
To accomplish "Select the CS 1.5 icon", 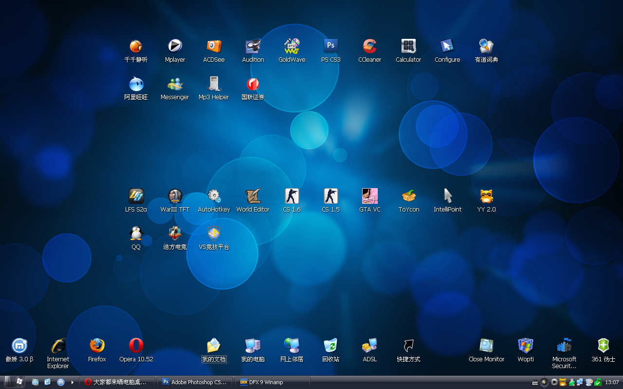I will coord(330,201).
